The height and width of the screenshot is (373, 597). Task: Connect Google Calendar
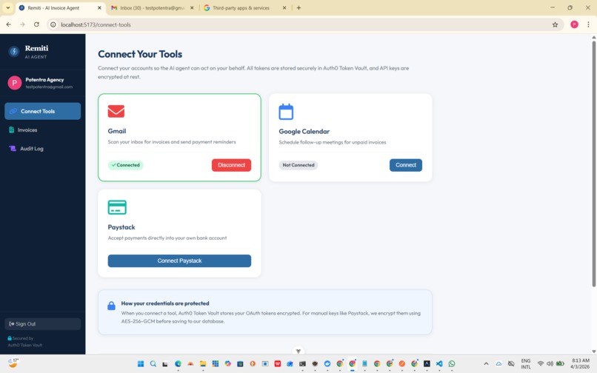[x=406, y=165]
